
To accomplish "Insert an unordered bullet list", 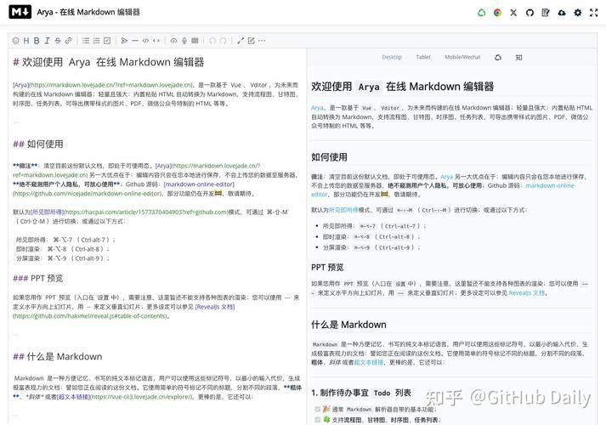I will (86, 41).
